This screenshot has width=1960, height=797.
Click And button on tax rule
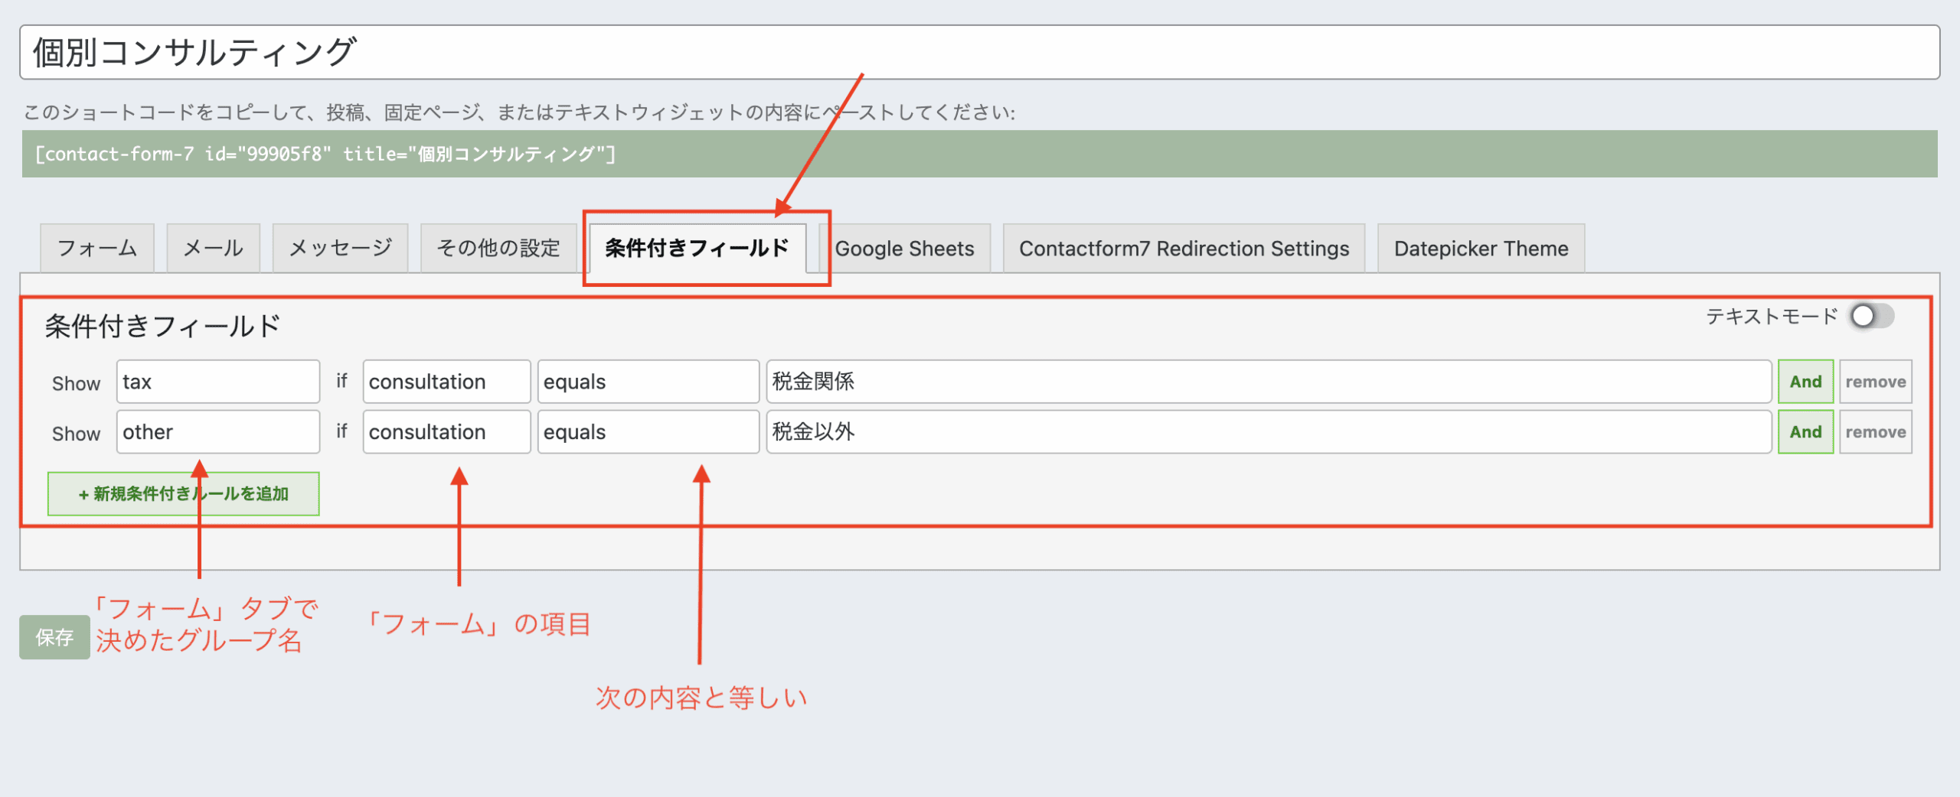[x=1805, y=382]
